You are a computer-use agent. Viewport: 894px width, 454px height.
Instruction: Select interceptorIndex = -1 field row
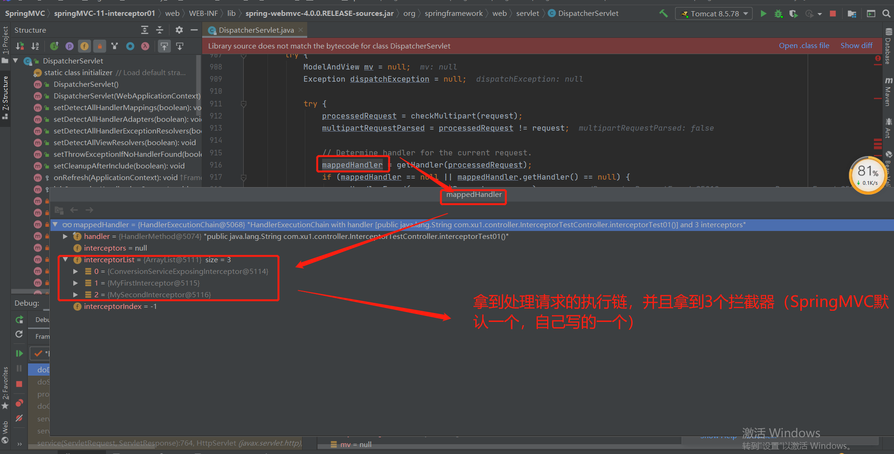pos(120,306)
